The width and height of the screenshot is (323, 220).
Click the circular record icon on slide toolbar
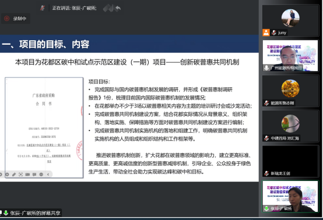pos(7,175)
